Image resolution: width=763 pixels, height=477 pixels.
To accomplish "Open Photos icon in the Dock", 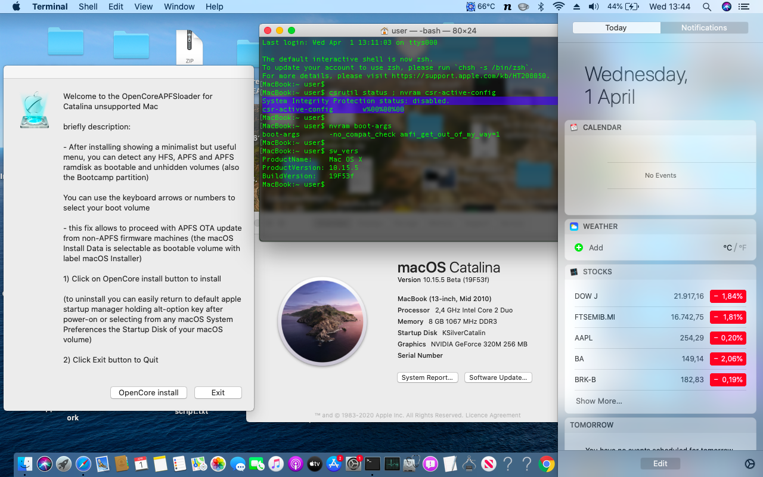I will click(218, 464).
